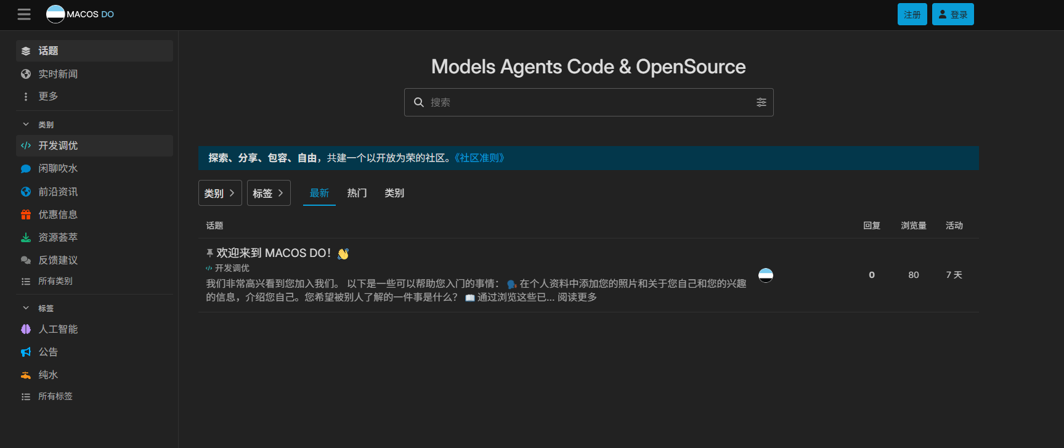
Task: Click the poster avatar on welcome topic
Action: pyautogui.click(x=766, y=275)
